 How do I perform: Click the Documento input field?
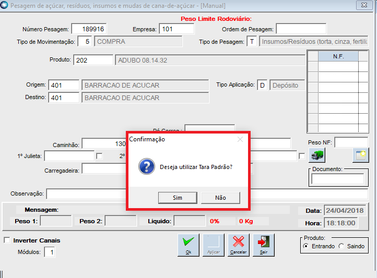pos(338,179)
